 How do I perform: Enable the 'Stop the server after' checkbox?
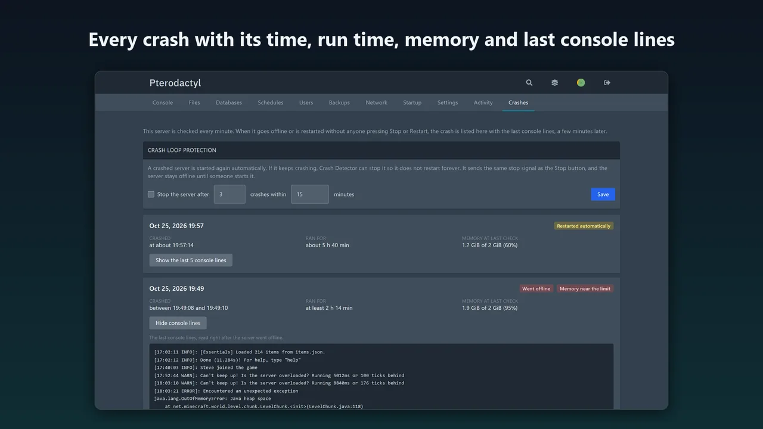pyautogui.click(x=151, y=194)
